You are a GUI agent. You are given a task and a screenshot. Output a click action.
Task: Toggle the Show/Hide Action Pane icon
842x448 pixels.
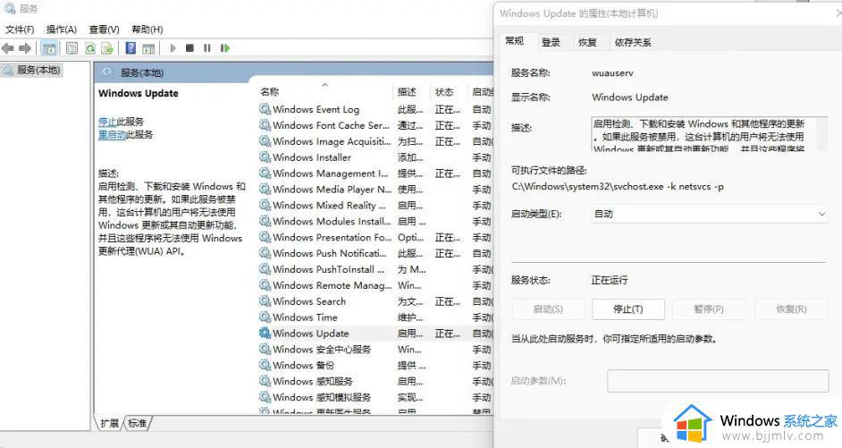coord(148,48)
